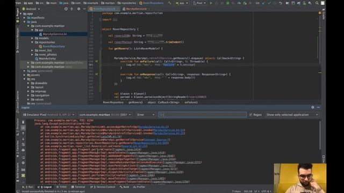Open com.example.martian process dropdown
The height and width of the screenshot is (193, 344).
point(105,115)
